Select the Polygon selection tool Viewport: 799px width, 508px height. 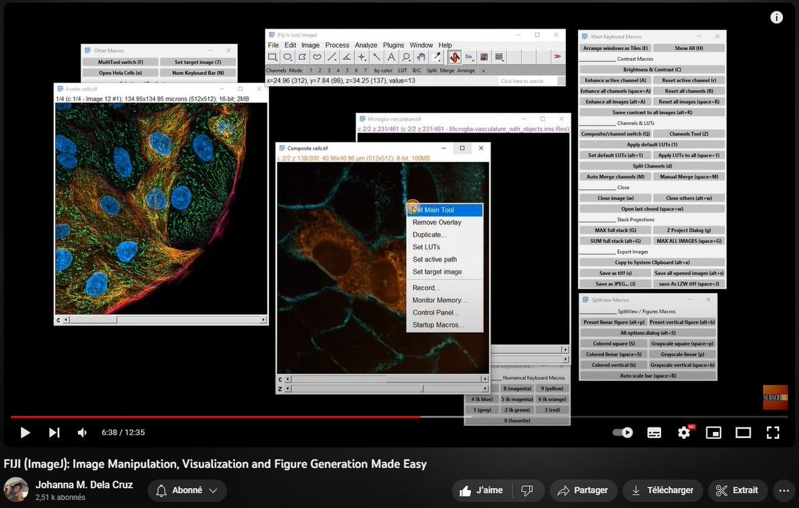(302, 57)
